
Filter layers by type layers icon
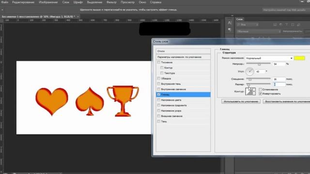click(287, 25)
